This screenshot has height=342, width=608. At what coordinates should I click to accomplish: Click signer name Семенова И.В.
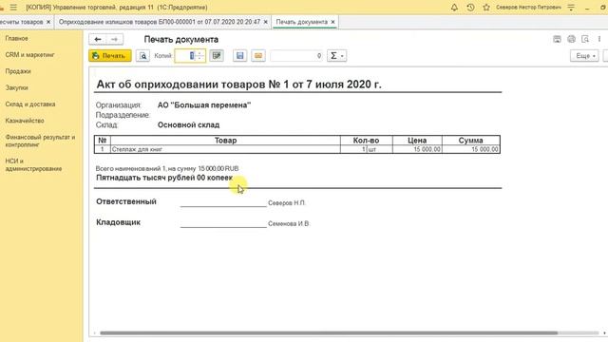click(289, 224)
